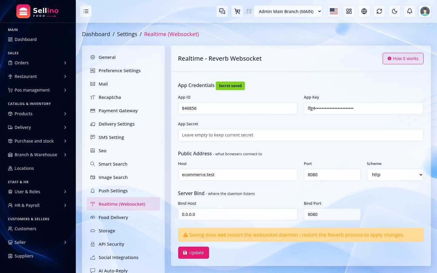This screenshot has width=437, height=273.
Task: Open Suppliers in the sidebar
Action: [38, 256]
